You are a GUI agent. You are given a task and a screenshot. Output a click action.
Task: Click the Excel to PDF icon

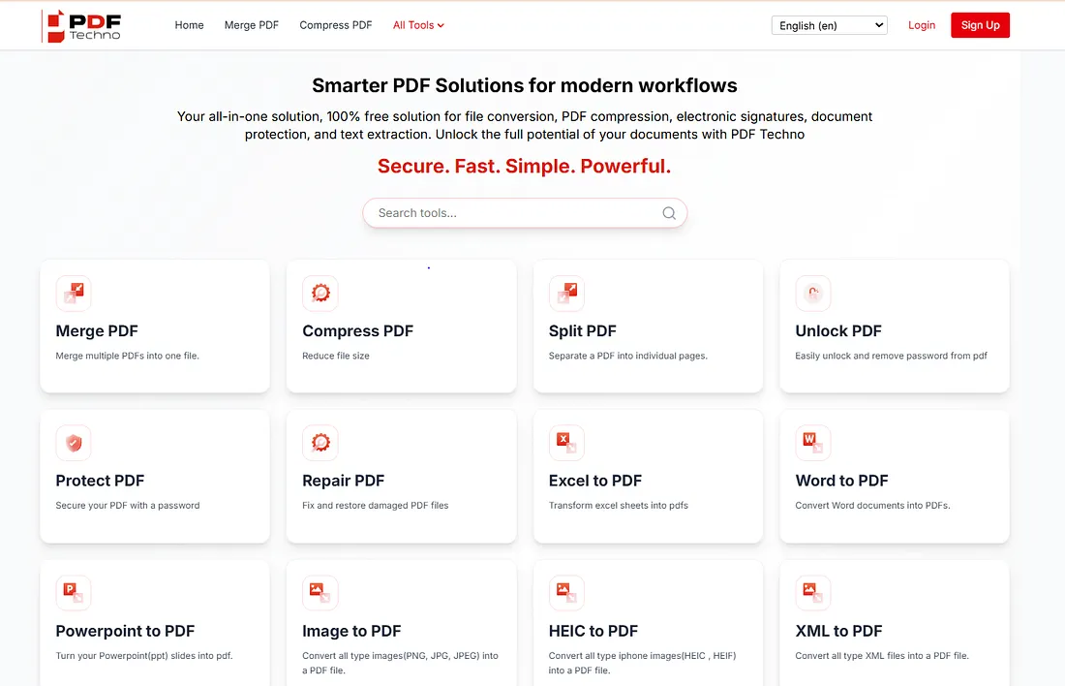pyautogui.click(x=566, y=443)
